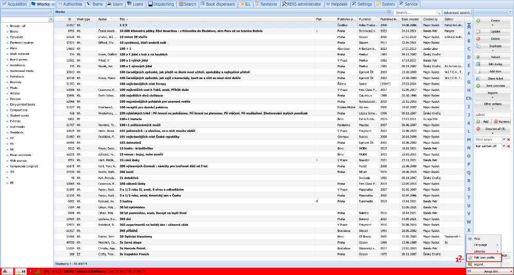Sort by the Title column header
The image size is (514, 275).
point(216,19)
